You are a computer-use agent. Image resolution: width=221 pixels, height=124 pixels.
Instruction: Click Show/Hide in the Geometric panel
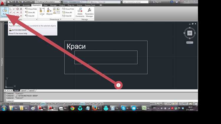coord(31,9)
